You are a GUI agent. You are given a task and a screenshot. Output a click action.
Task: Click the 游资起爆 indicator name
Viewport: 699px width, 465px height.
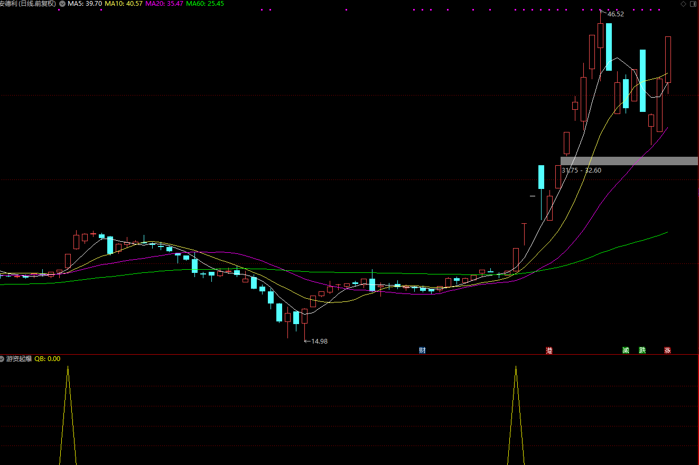[19, 359]
